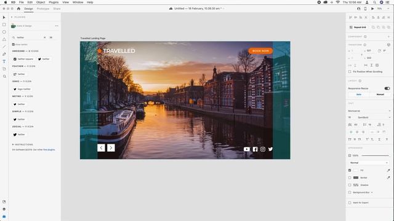Select the Rectangle tool

(4, 25)
